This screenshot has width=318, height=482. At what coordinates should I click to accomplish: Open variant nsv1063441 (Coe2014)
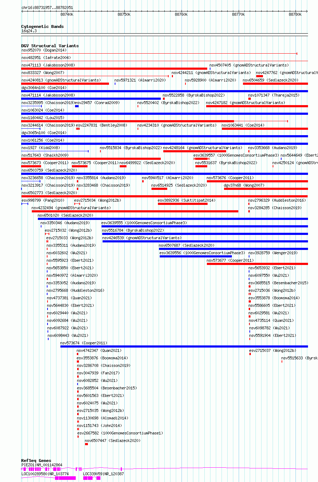[x=243, y=125]
